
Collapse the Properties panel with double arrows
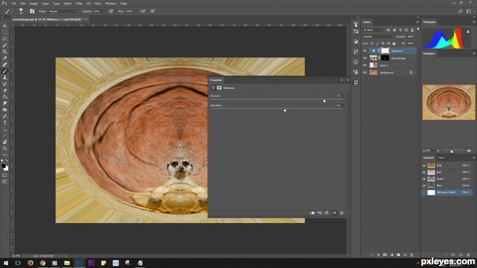click(341, 80)
